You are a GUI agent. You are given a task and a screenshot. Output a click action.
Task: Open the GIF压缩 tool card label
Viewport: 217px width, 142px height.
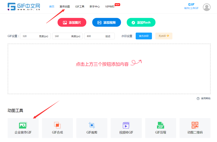(x=161, y=133)
